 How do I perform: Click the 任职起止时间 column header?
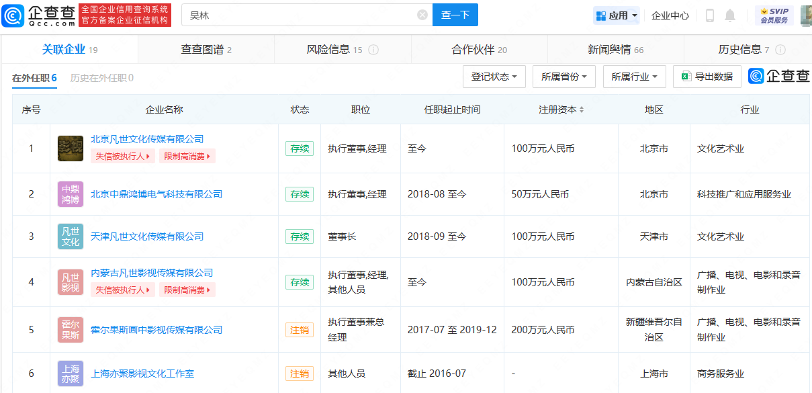tap(452, 110)
